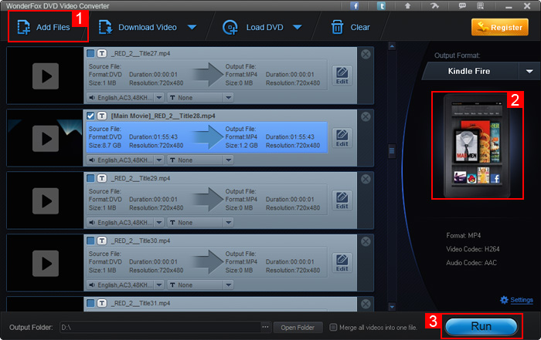The image size is (541, 340).
Task: Click the T subtitle icon for Title30
Action: 102,241
